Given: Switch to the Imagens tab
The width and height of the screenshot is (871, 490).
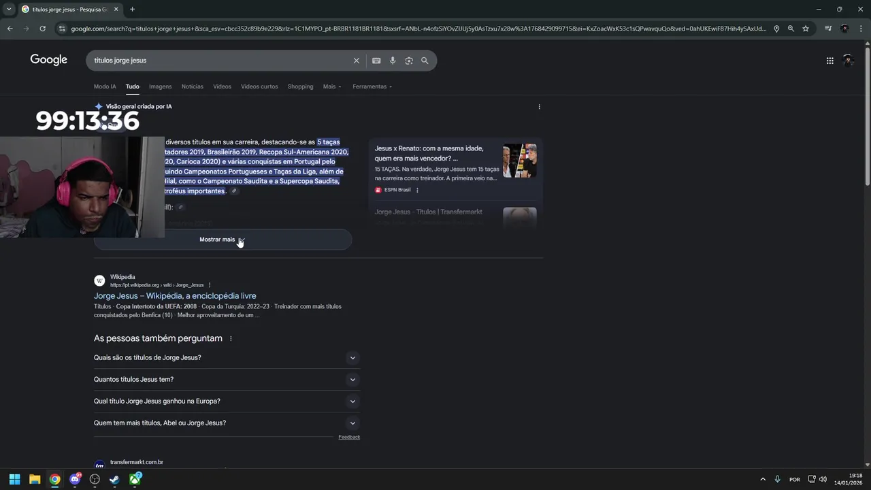Looking at the screenshot, I should [x=161, y=86].
